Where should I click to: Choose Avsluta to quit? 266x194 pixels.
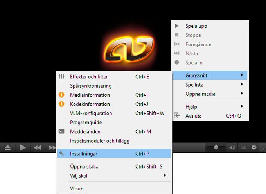(210, 116)
